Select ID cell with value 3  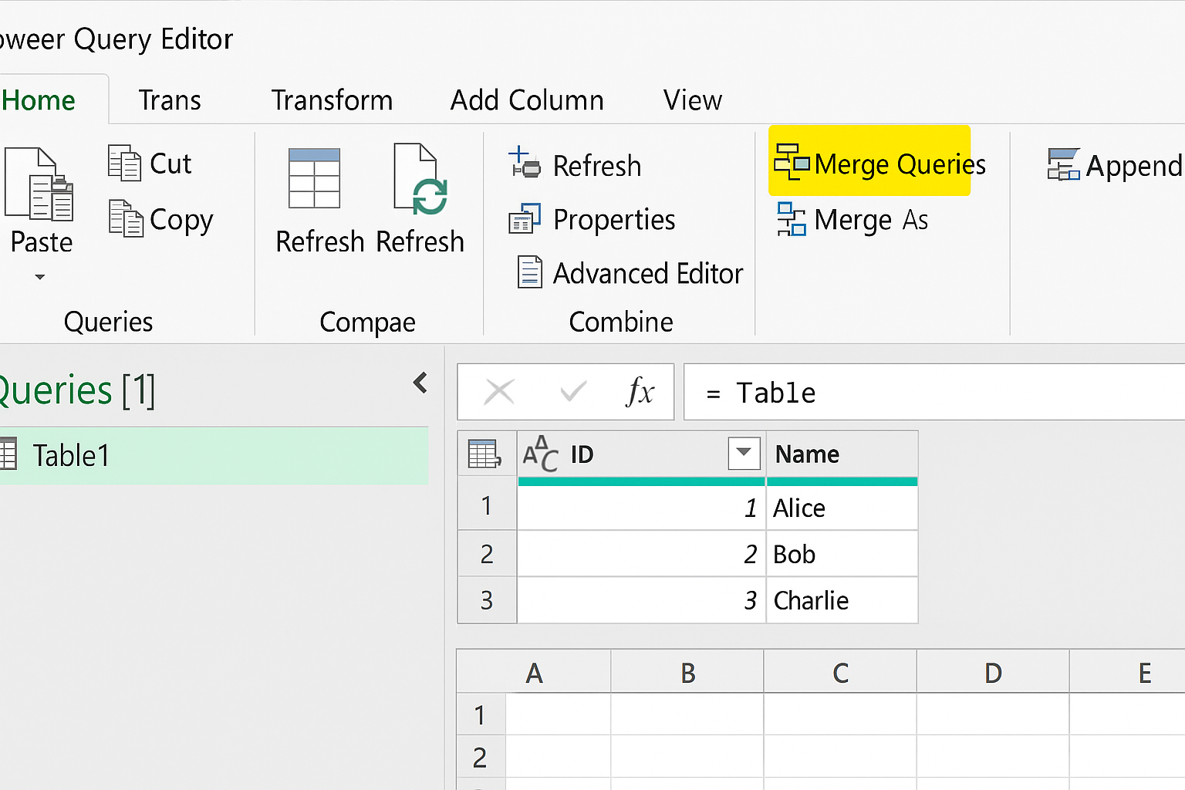641,600
